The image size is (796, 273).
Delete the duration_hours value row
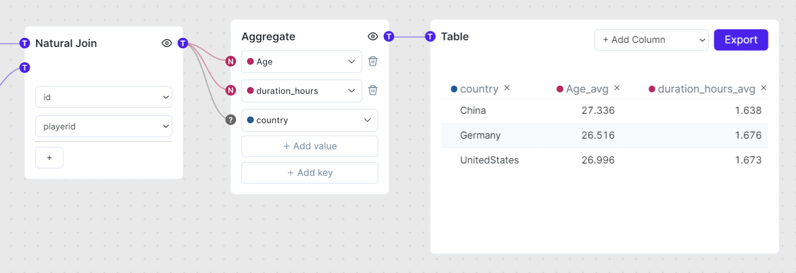coord(373,90)
